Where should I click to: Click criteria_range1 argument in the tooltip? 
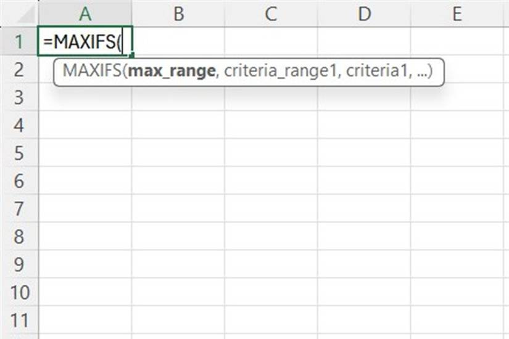281,71
